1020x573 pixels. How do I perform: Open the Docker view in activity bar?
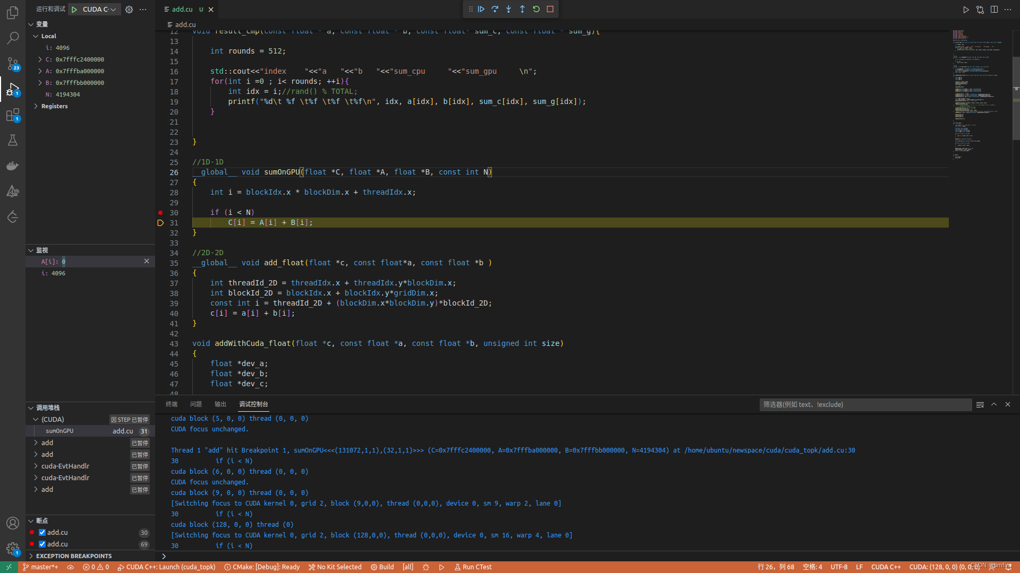pyautogui.click(x=13, y=166)
